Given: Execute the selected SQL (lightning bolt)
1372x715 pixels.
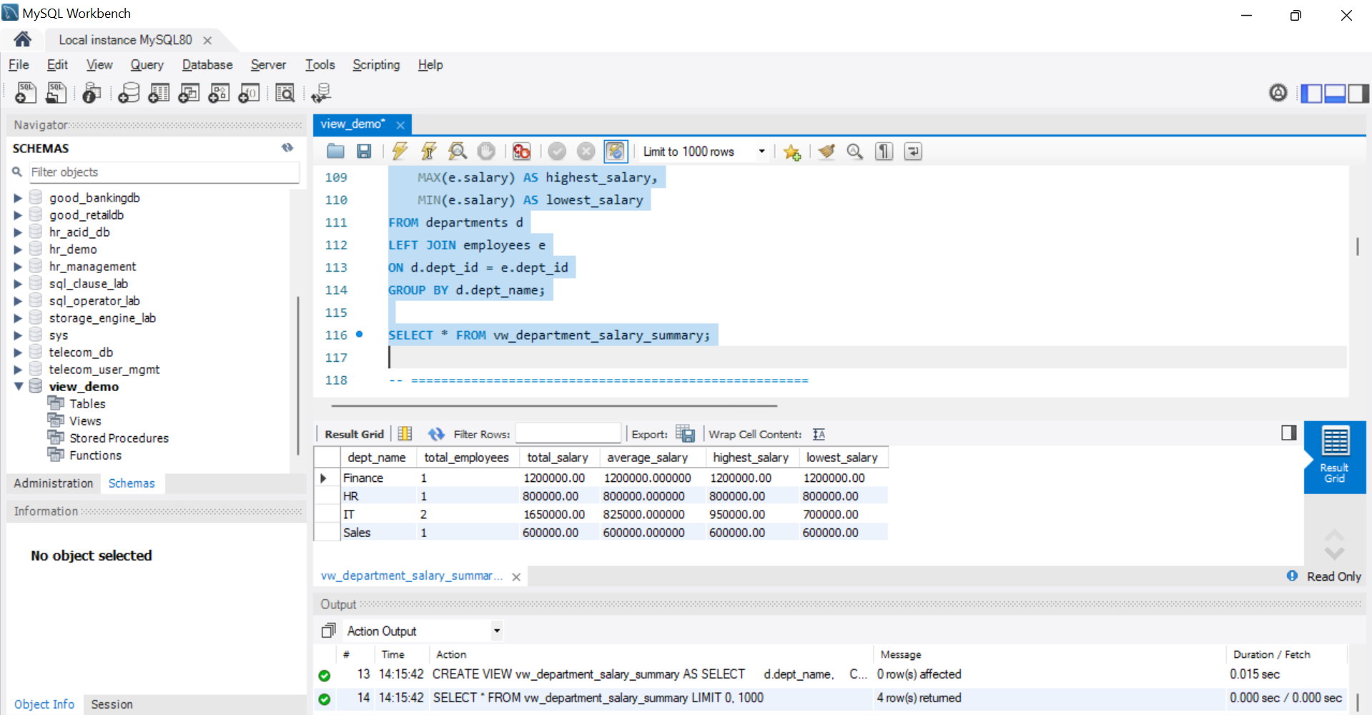Looking at the screenshot, I should pyautogui.click(x=400, y=152).
